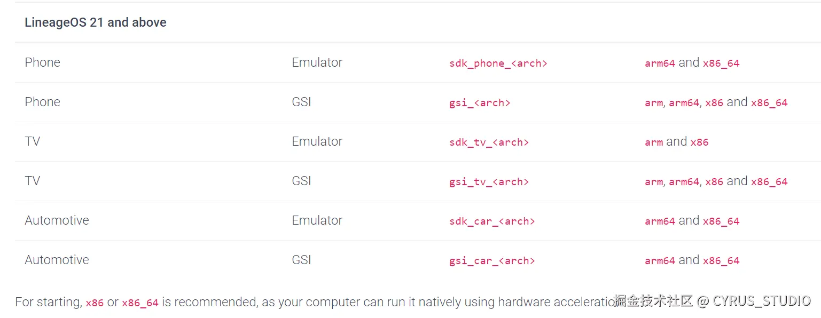821x318 pixels.
Task: Click red x86 code in footer sentence
Action: pos(95,303)
